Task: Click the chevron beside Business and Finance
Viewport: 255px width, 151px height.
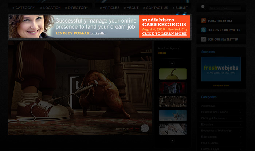Action: 240,112
